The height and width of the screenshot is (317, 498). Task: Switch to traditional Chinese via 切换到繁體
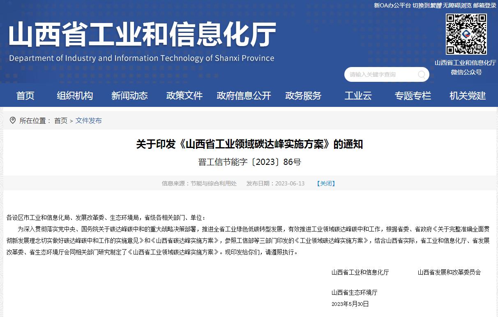[427, 5]
